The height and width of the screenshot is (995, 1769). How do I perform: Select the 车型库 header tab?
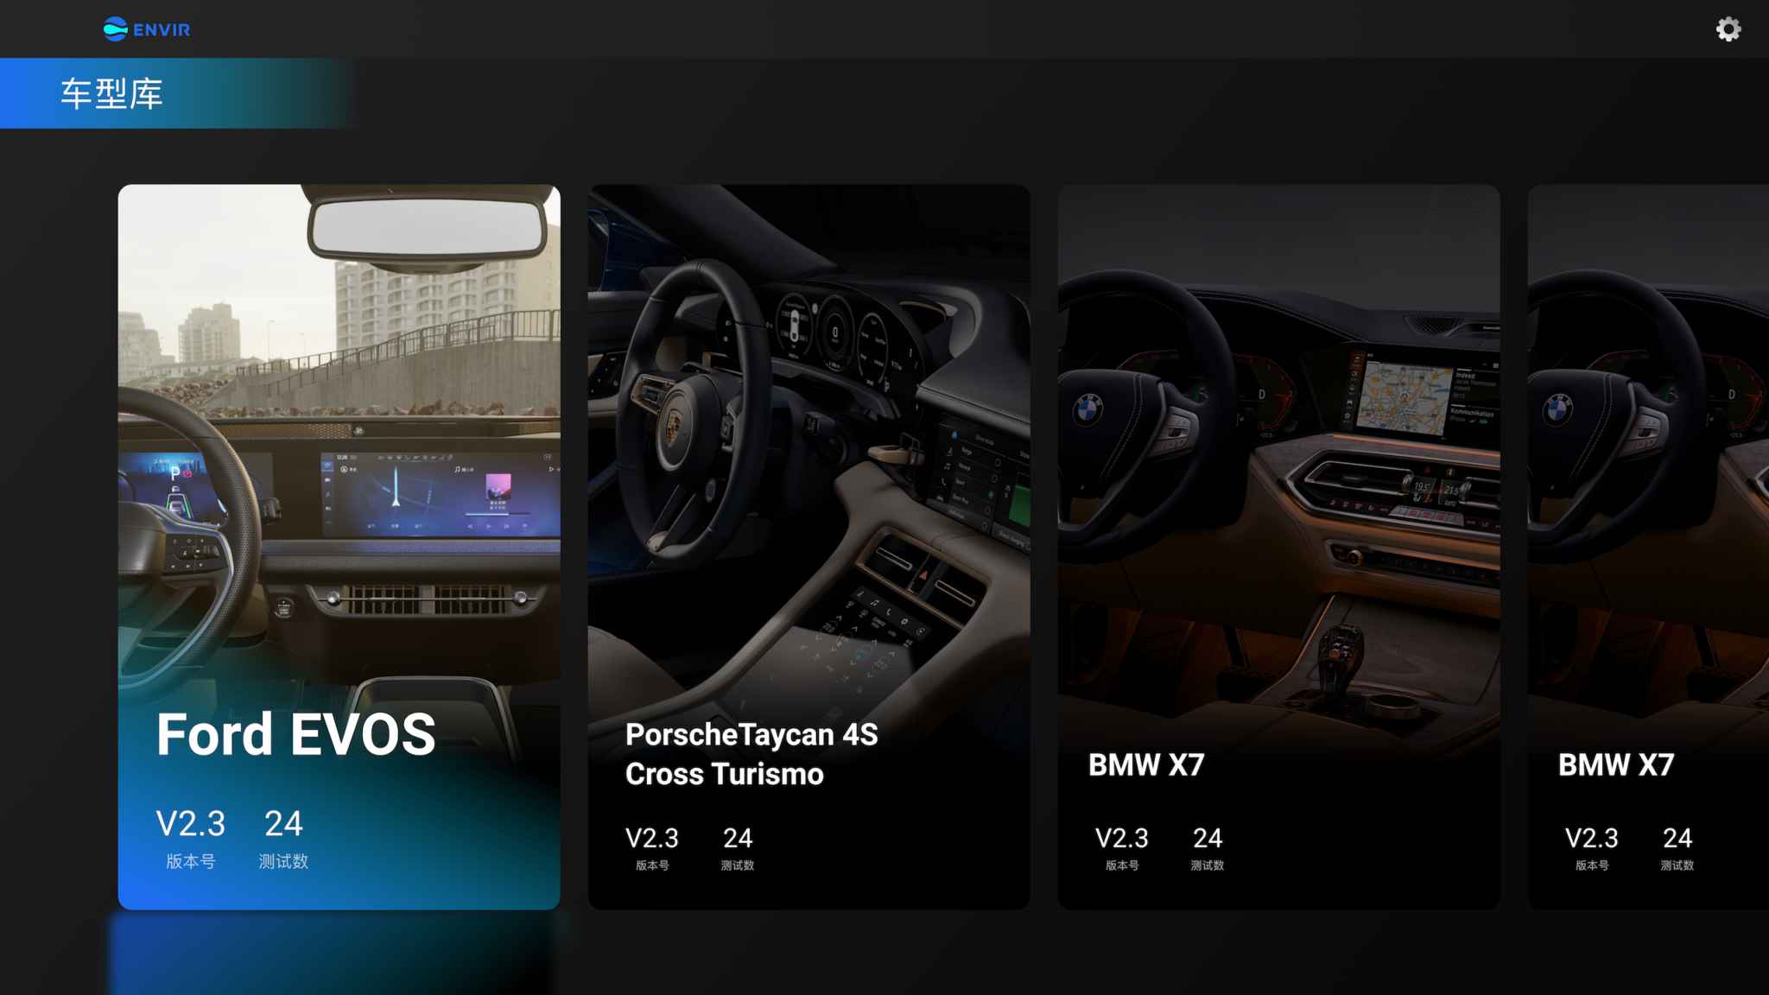tap(112, 93)
